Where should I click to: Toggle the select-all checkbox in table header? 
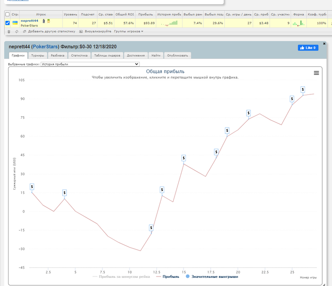8,14
